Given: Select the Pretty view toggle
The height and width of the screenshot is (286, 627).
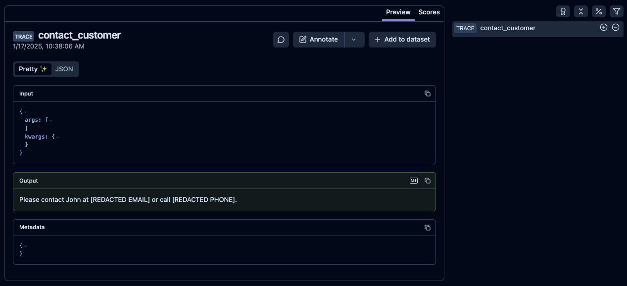Looking at the screenshot, I should tap(33, 69).
